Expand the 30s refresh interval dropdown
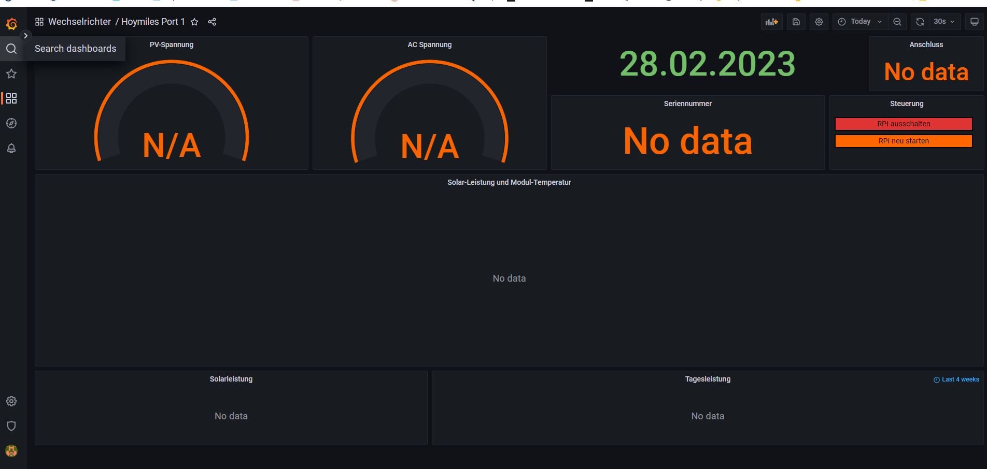The image size is (987, 469). point(944,22)
